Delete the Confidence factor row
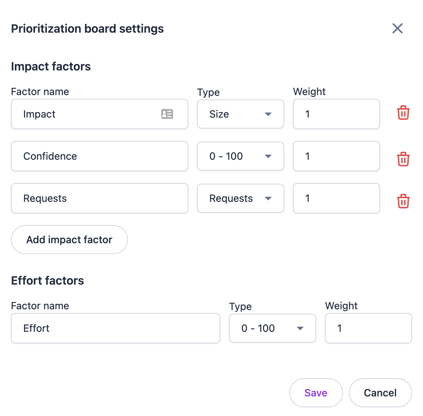Viewport: 423px width, 416px height. tap(403, 159)
